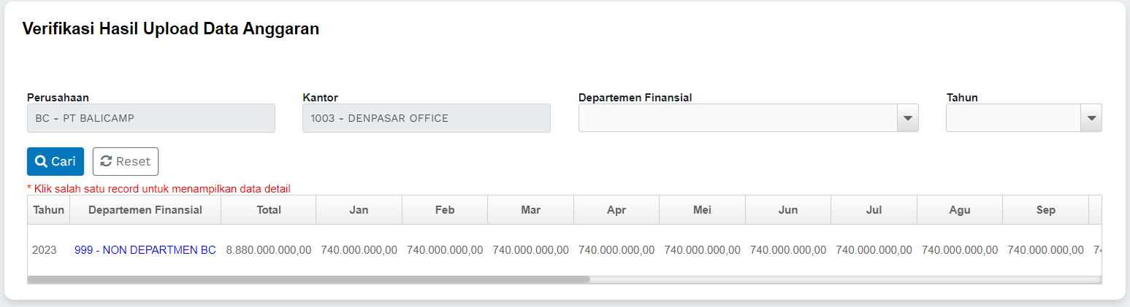Screen dimensions: 1130x307
Task: Click the Total column header
Action: point(269,210)
